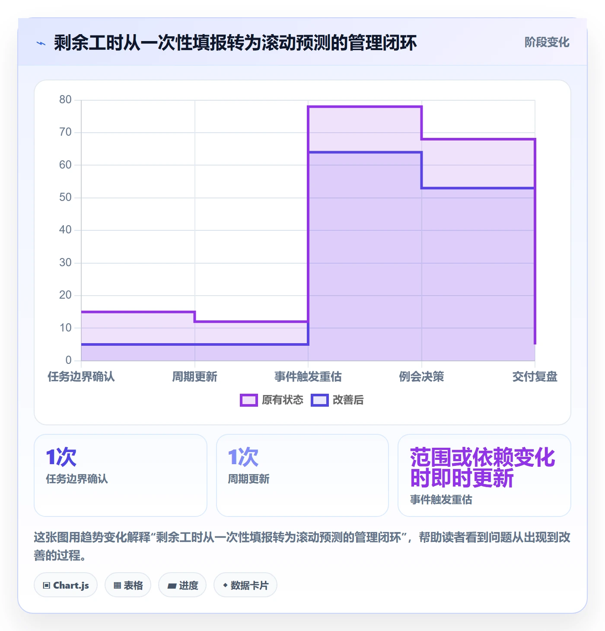Click the 交付复盘 x-axis label
Viewport: 605px width, 631px height.
(535, 377)
